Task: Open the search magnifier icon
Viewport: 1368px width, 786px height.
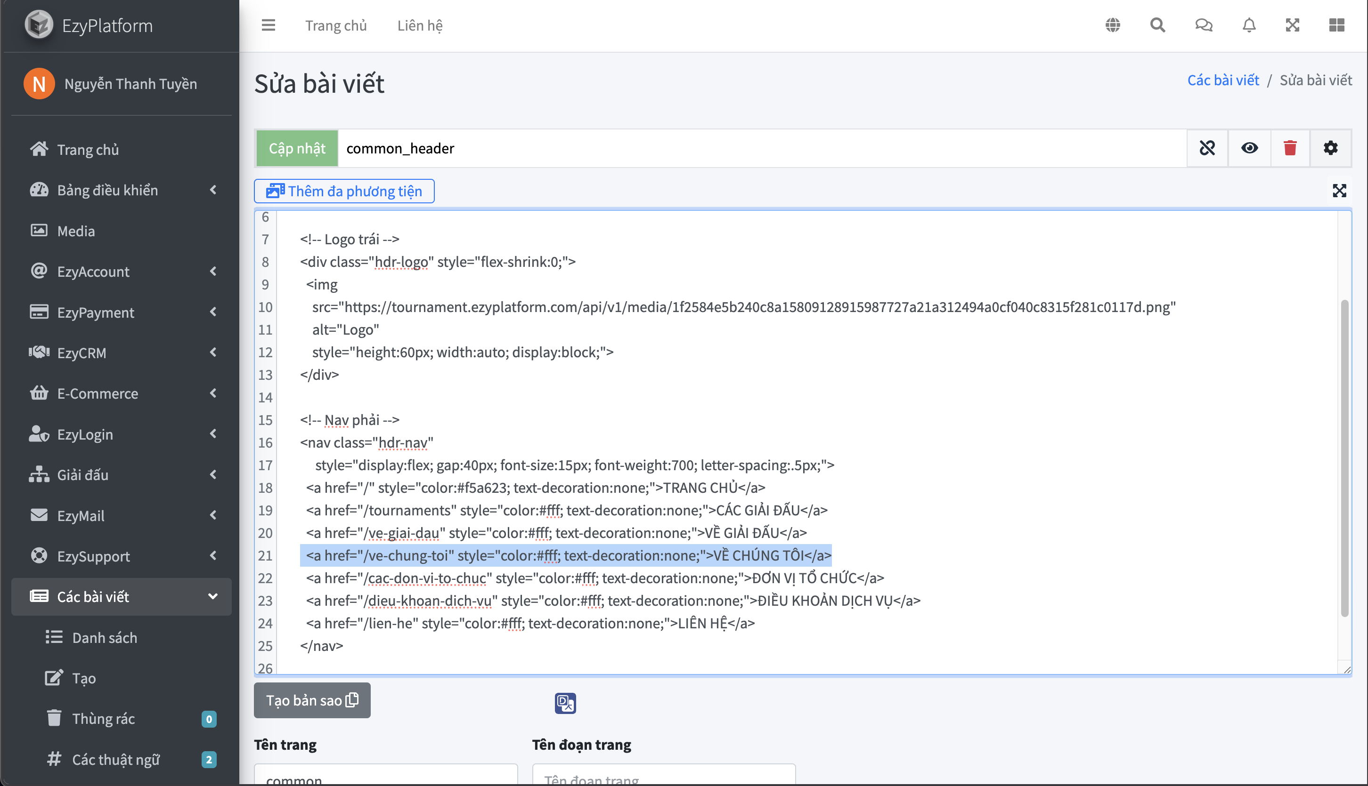Action: 1157,25
